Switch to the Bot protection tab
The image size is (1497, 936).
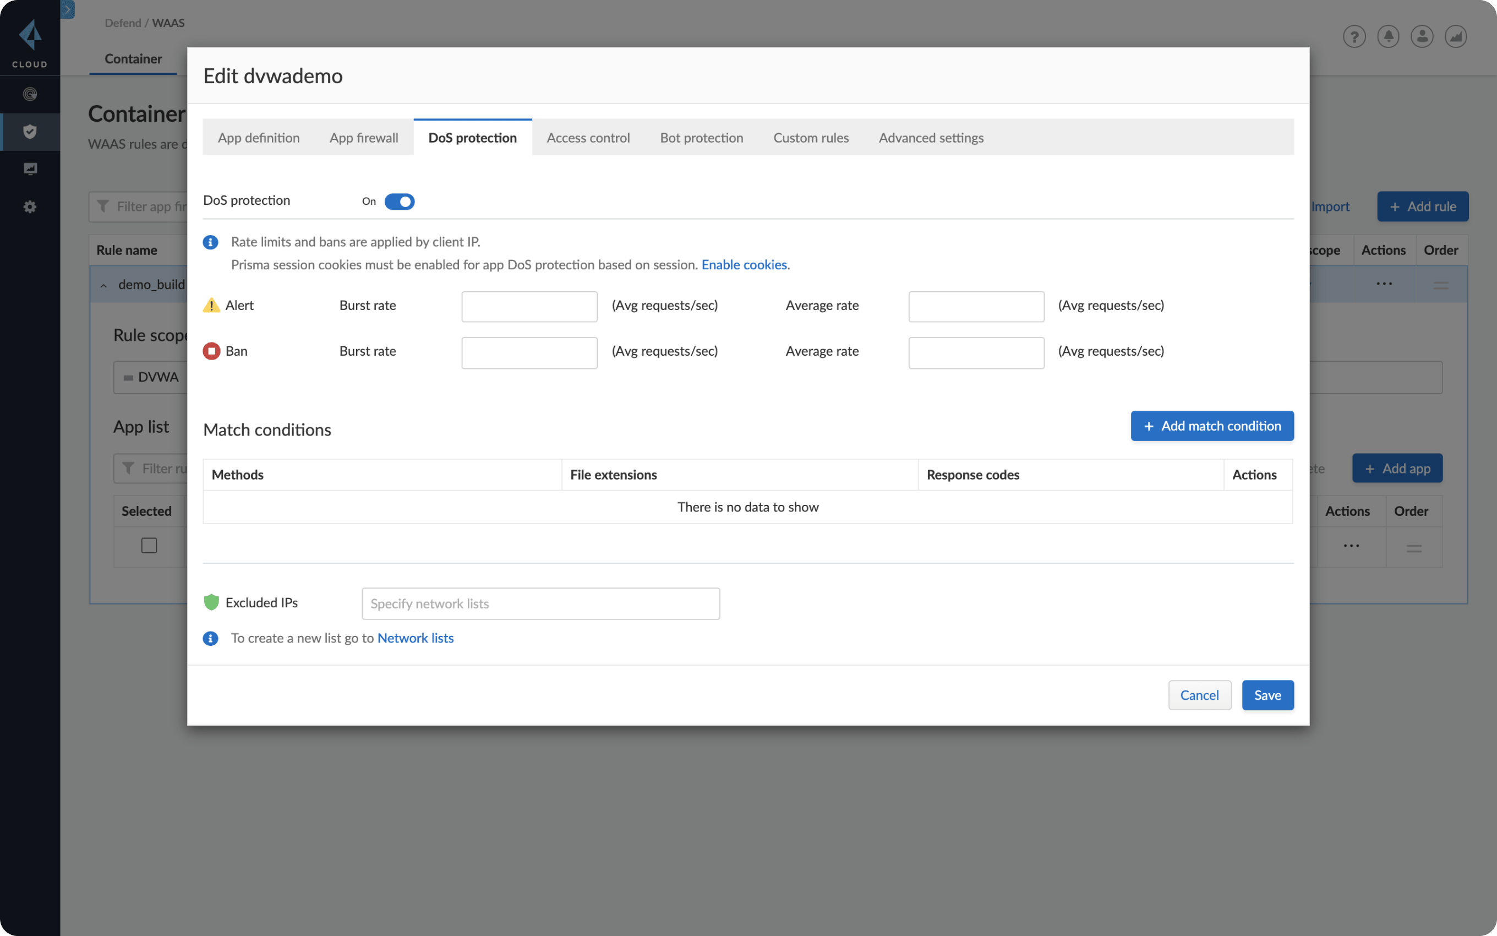click(x=701, y=137)
